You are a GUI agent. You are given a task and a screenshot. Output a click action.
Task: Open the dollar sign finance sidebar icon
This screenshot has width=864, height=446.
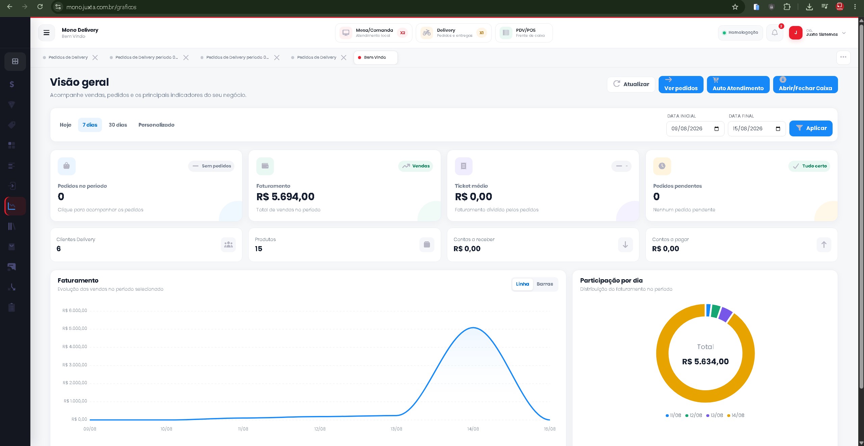coord(12,84)
